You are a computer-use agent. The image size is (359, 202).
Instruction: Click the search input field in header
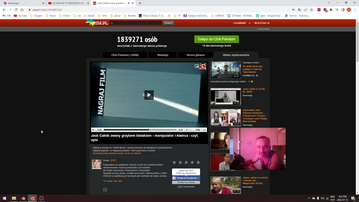coord(136,23)
